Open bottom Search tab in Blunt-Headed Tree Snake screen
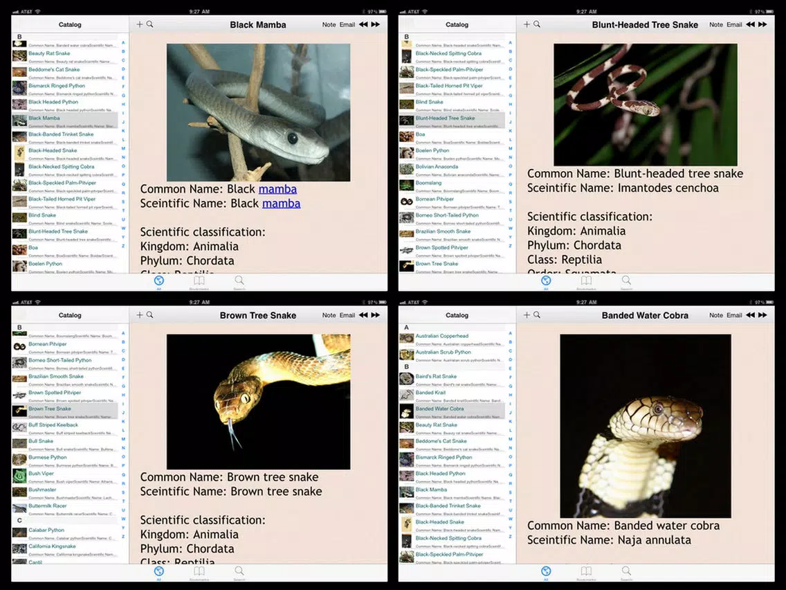Image resolution: width=786 pixels, height=590 pixels. tap(626, 281)
